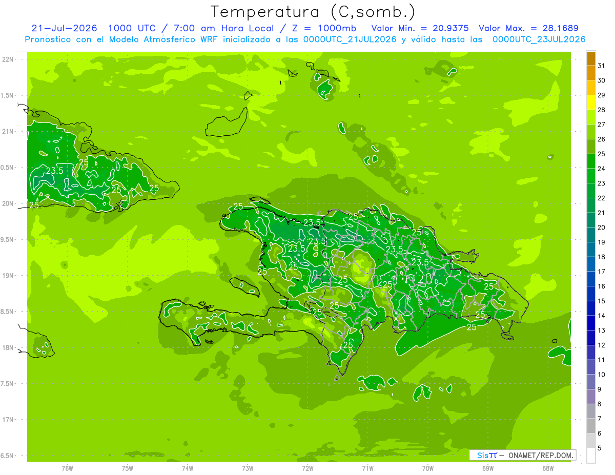Click the SisPI – ONAMET/REP.DOM. label
This screenshot has height=475, width=615.
[x=522, y=455]
